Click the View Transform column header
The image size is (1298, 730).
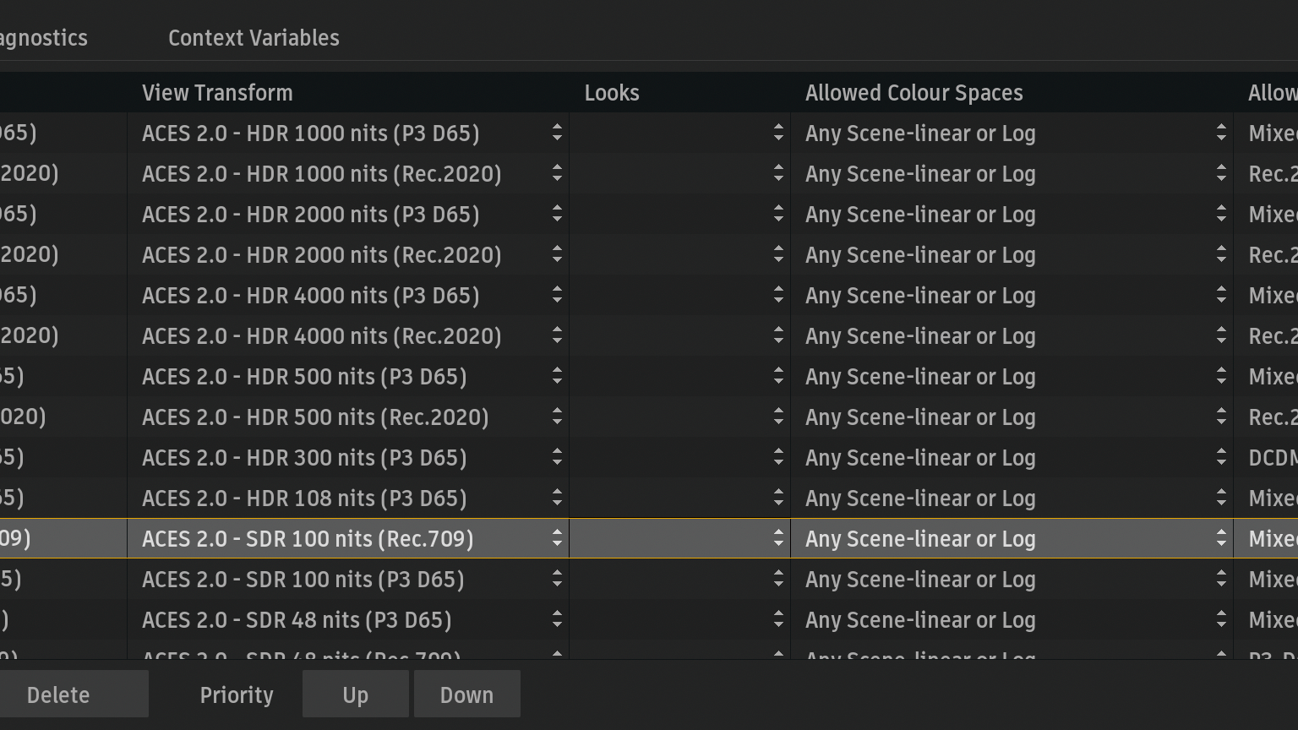pyautogui.click(x=348, y=93)
